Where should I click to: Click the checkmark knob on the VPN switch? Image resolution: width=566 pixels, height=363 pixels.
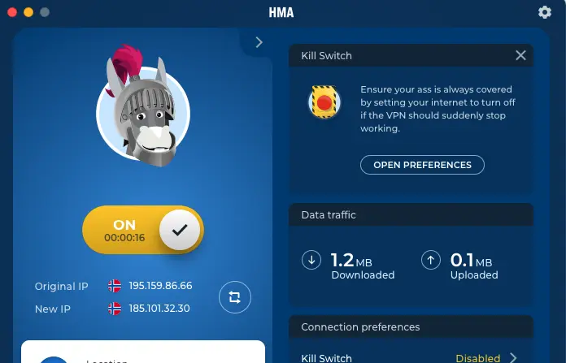(180, 230)
